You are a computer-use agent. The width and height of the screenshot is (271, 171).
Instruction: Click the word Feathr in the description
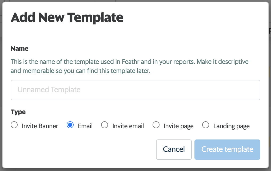coord(130,62)
